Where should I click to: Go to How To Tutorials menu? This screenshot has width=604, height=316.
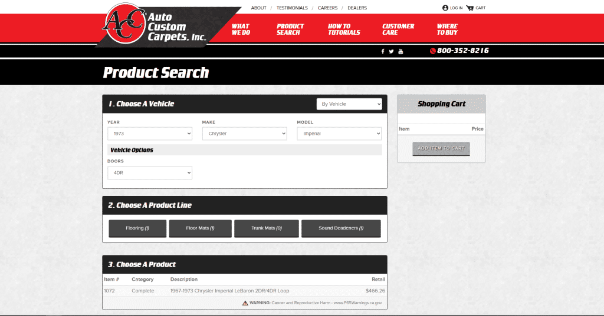[x=344, y=29]
